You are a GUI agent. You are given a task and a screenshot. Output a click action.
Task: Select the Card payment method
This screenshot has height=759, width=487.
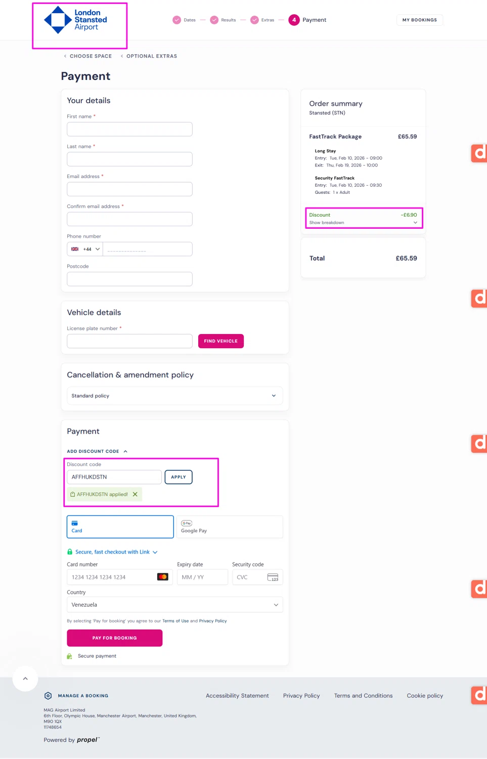click(x=120, y=527)
